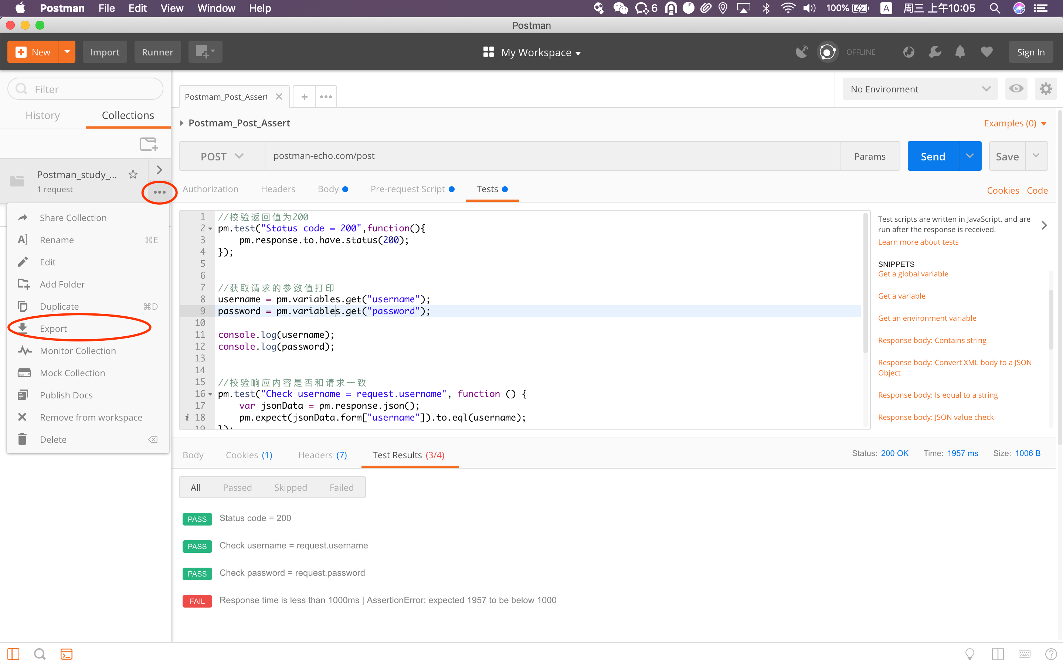Open the Body request tab
This screenshot has width=1063, height=663.
332,189
